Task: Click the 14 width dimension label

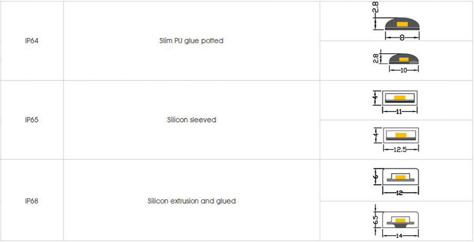Action: 400,236
